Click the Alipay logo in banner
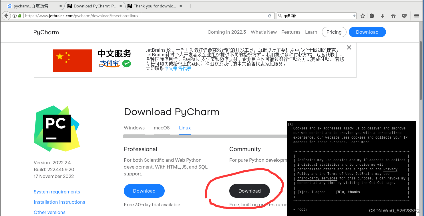 tap(110, 64)
